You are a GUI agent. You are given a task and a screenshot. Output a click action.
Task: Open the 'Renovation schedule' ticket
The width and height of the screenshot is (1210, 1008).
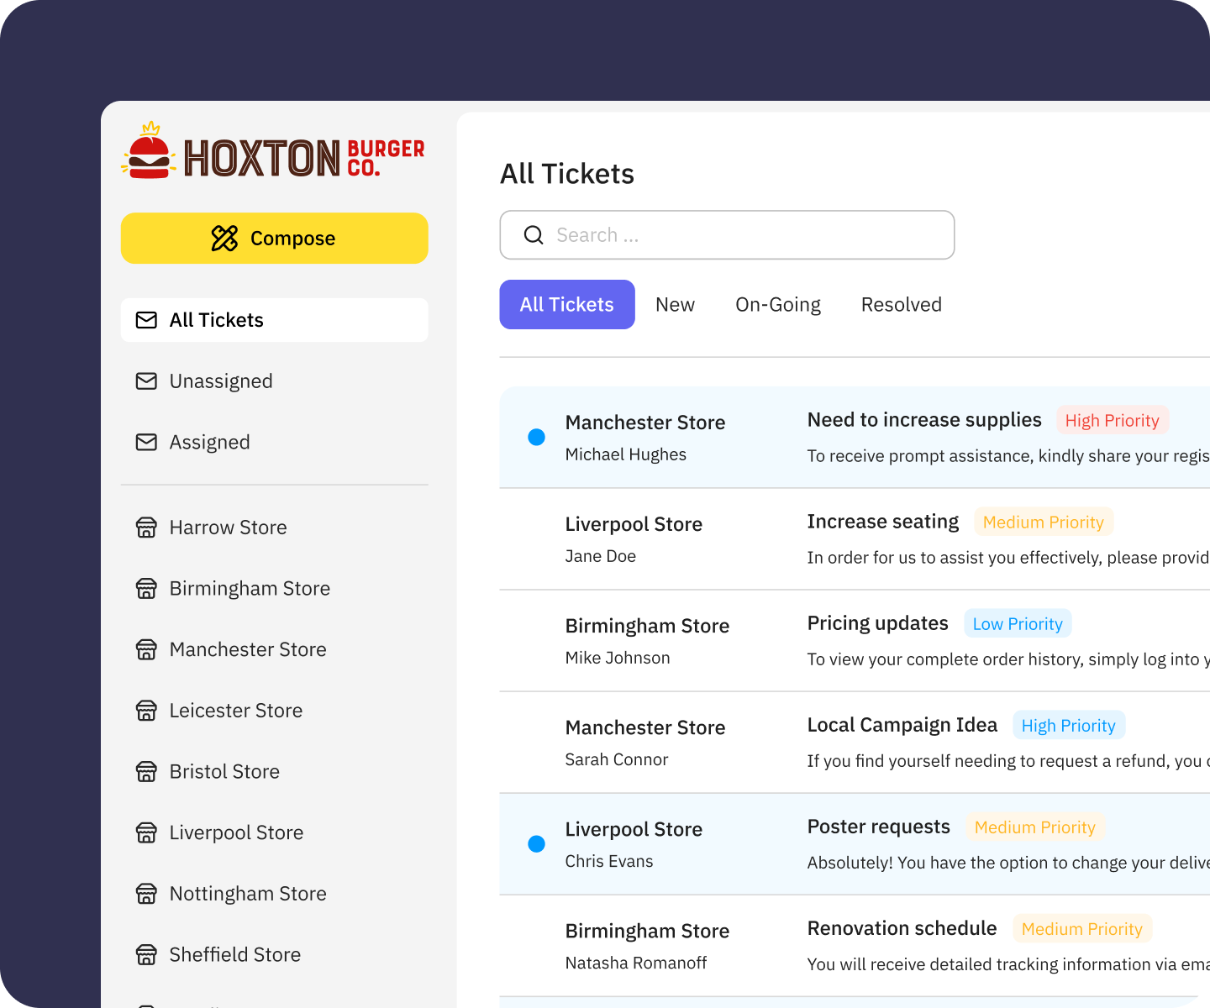pyautogui.click(x=855, y=946)
